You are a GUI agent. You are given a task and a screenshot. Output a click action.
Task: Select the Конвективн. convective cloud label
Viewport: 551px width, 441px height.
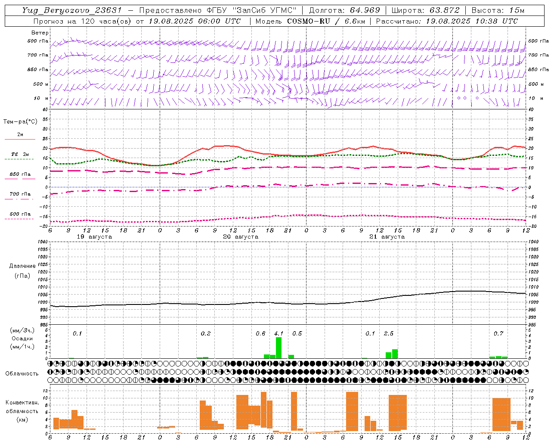coord(22,403)
